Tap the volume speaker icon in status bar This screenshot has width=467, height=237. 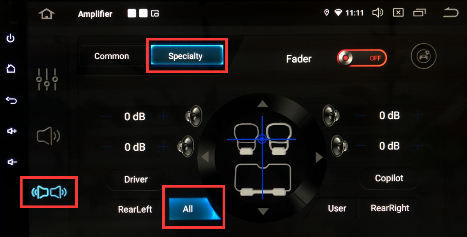pos(378,13)
